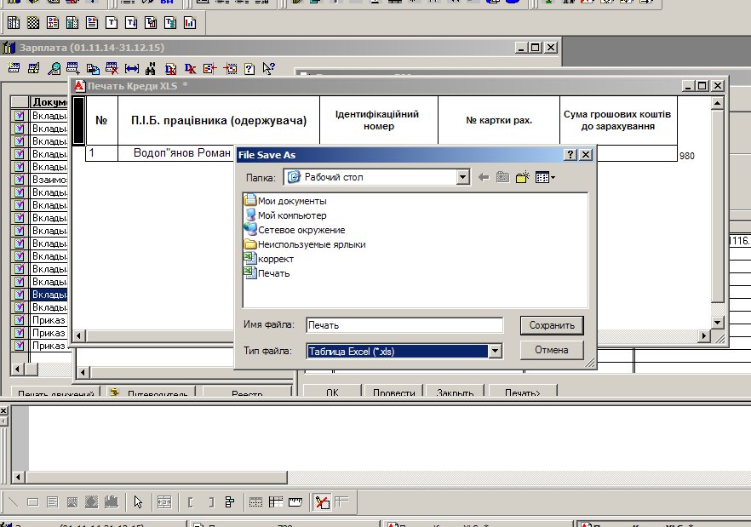Click the checkerboard icon in top toolbar

click(32, 22)
